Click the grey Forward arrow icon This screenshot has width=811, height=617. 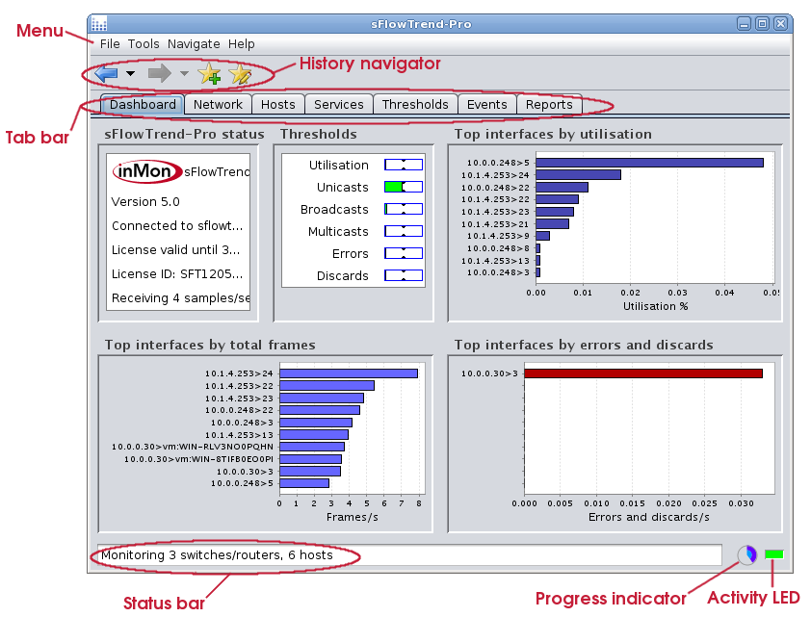tap(159, 73)
